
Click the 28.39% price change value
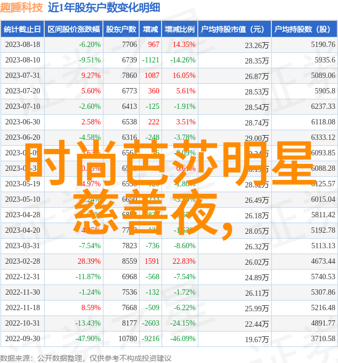[x=89, y=262]
